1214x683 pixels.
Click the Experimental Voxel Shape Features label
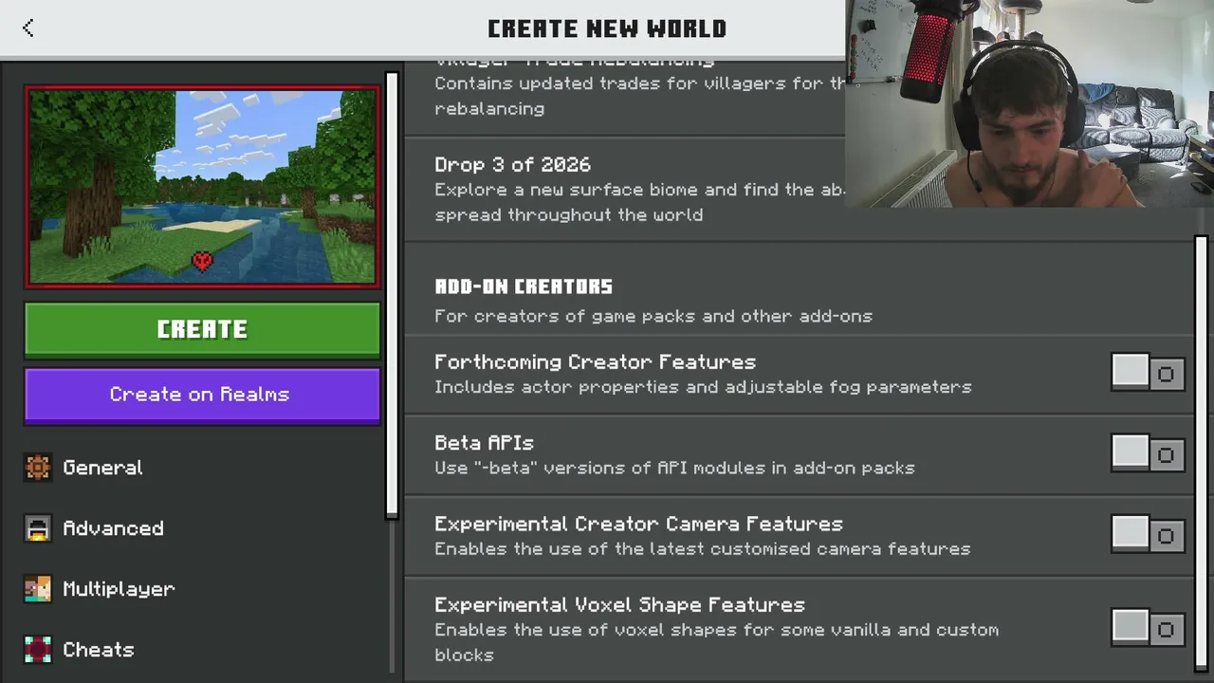619,604
